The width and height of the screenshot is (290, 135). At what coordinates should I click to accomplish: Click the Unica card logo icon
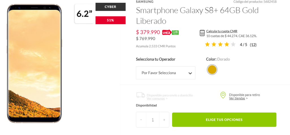tap(167, 32)
